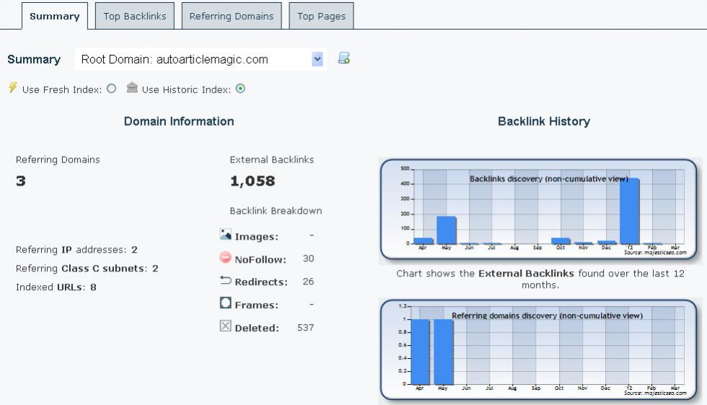The image size is (707, 405).
Task: Select the Use Historic Index radio button
Action: click(240, 89)
